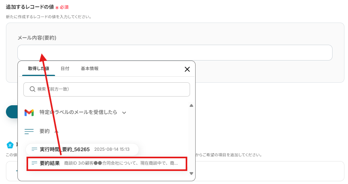Click the Gmail envelope icon
The width and height of the screenshot is (348, 184).
[x=29, y=113]
